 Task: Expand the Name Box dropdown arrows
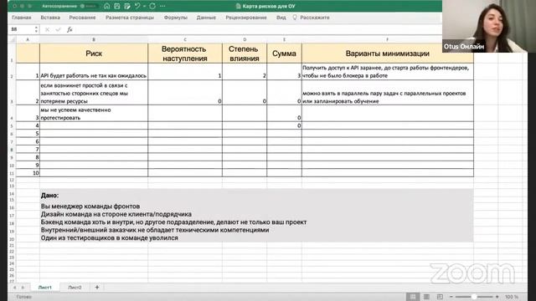(x=36, y=29)
